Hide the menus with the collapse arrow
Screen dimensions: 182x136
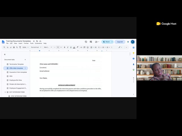click(126, 47)
